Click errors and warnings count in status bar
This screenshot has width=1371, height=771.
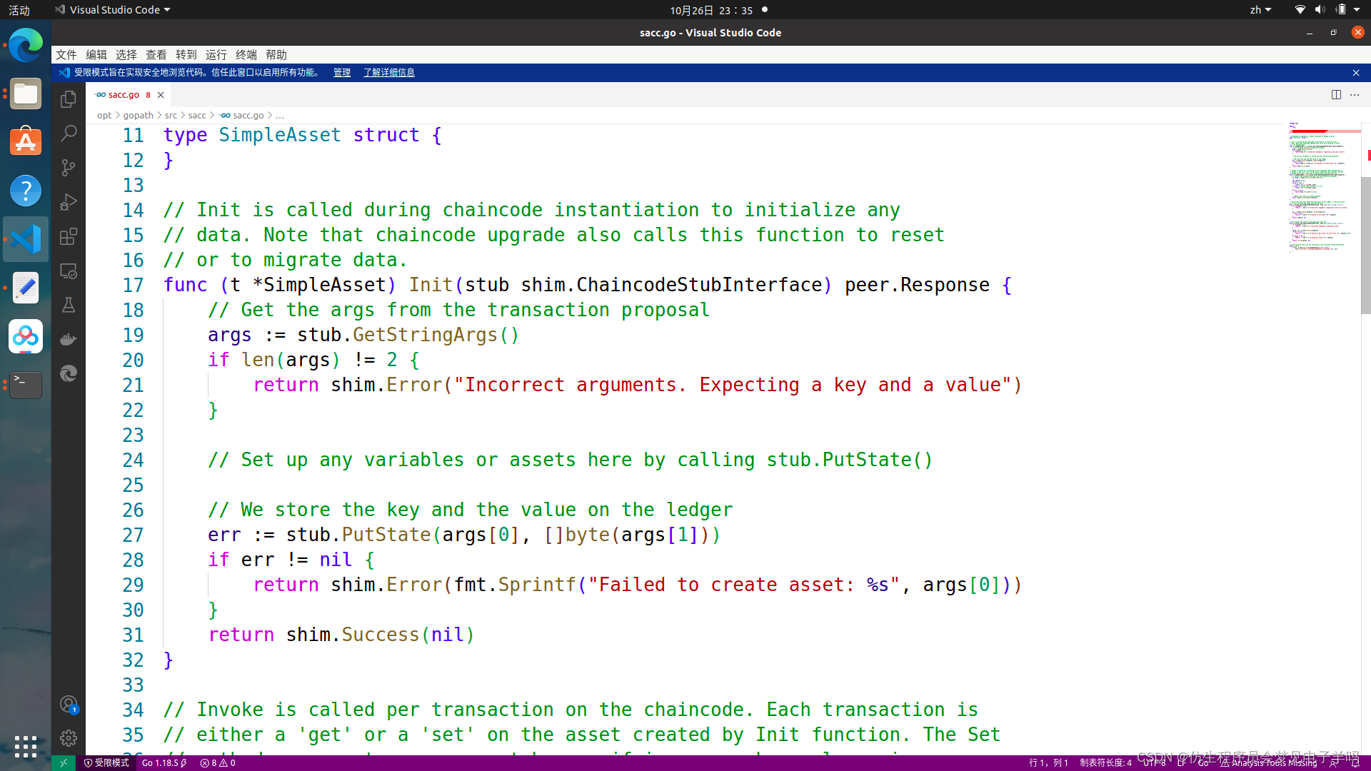tap(218, 762)
